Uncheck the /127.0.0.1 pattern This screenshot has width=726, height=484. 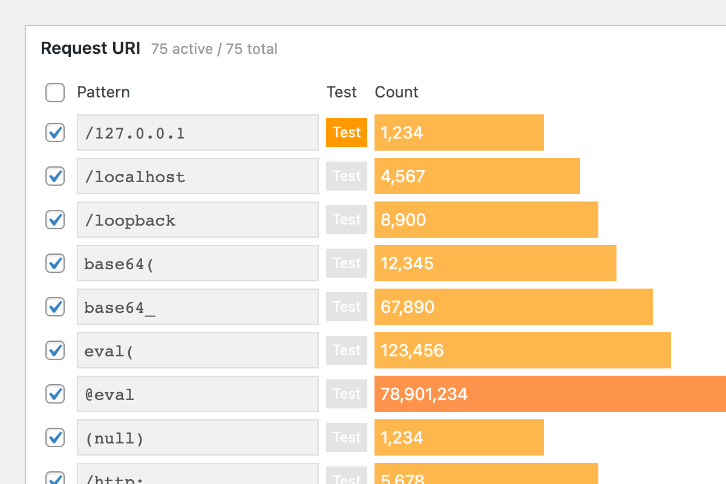[54, 132]
